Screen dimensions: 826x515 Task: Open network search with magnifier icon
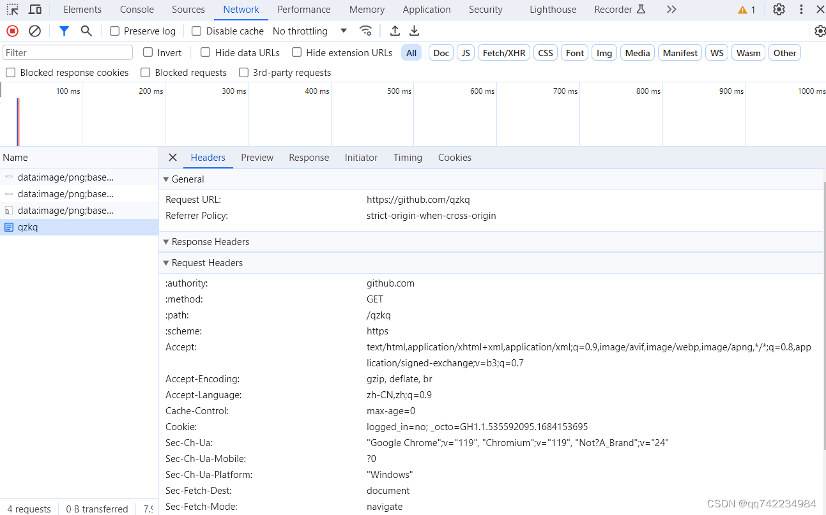pos(86,31)
